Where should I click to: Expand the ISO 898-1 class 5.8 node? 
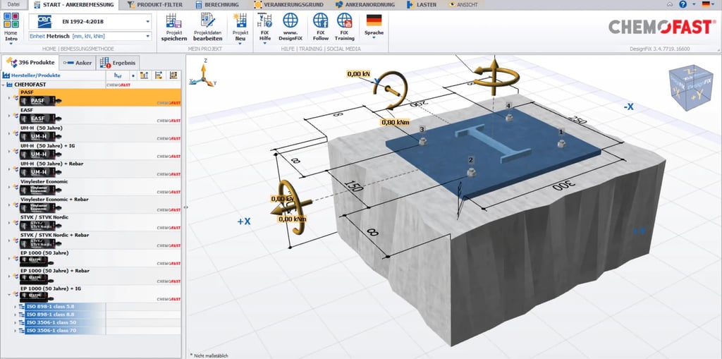pos(16,307)
